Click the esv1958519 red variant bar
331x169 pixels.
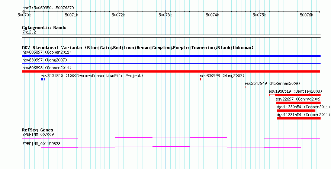pos(295,95)
